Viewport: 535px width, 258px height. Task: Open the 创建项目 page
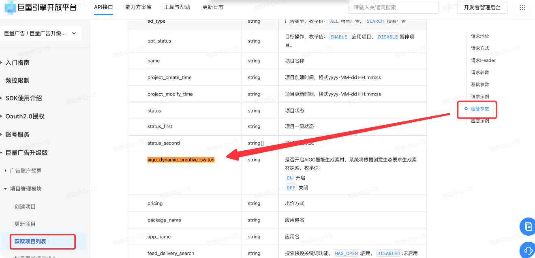(x=25, y=207)
